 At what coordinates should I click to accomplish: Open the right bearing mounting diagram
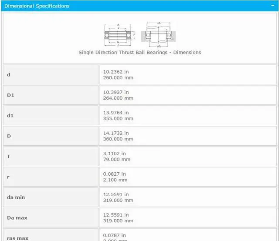[159, 34]
